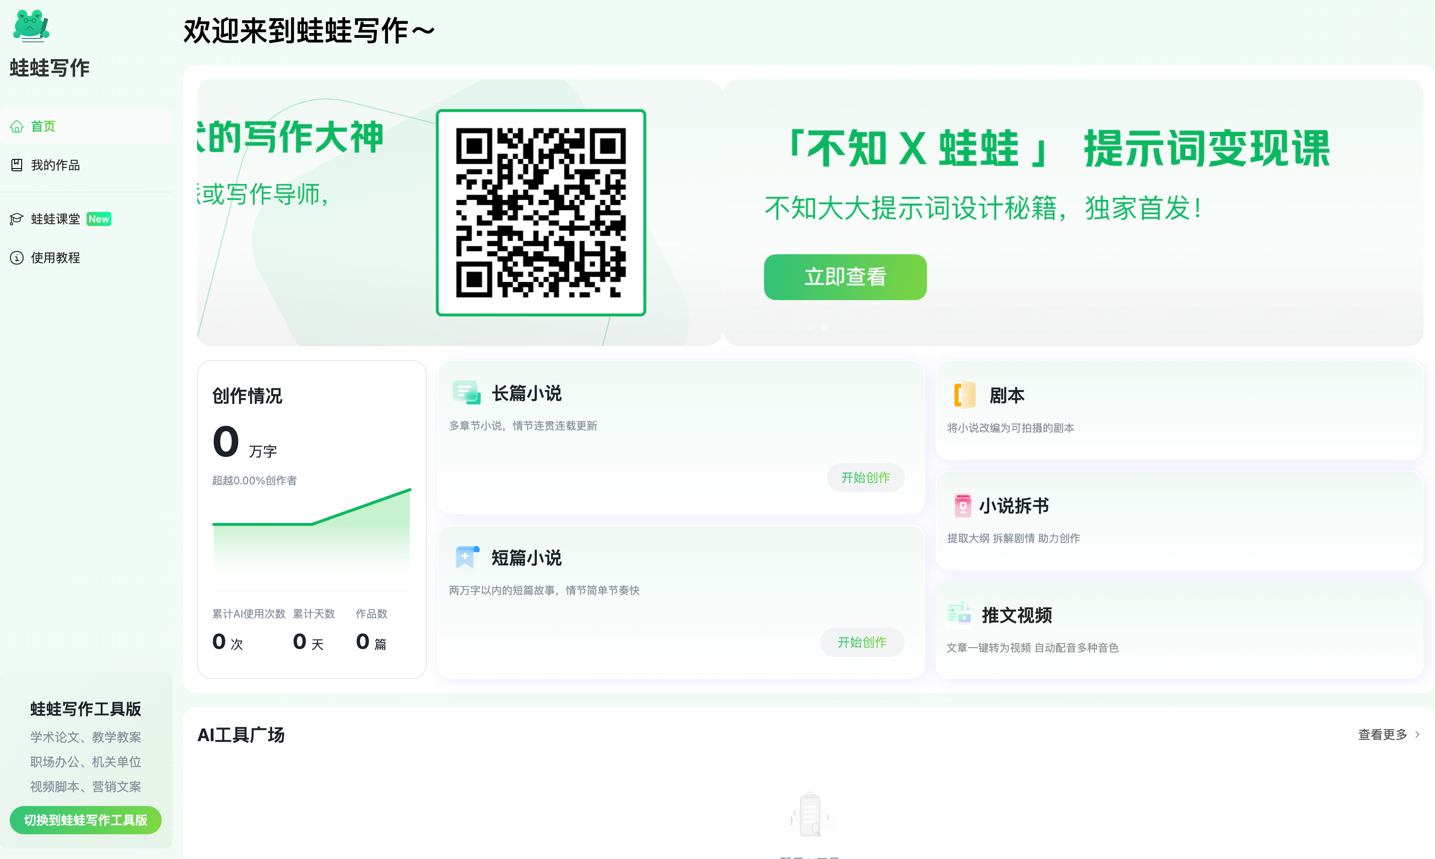This screenshot has width=1435, height=859.
Task: Click the 累计AI使用次数 label
Action: 249,614
